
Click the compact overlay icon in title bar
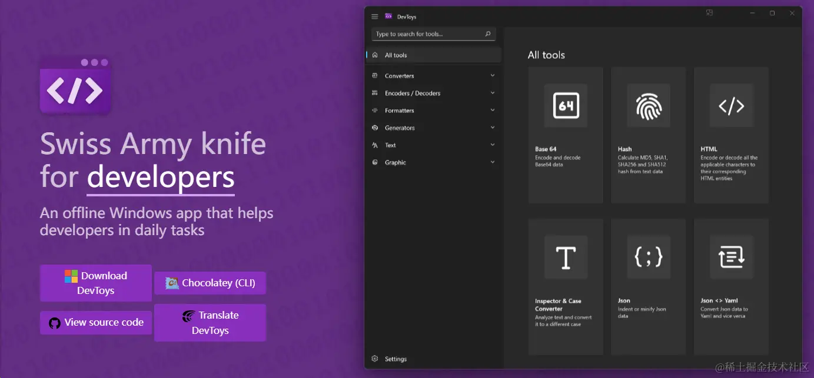tap(709, 13)
